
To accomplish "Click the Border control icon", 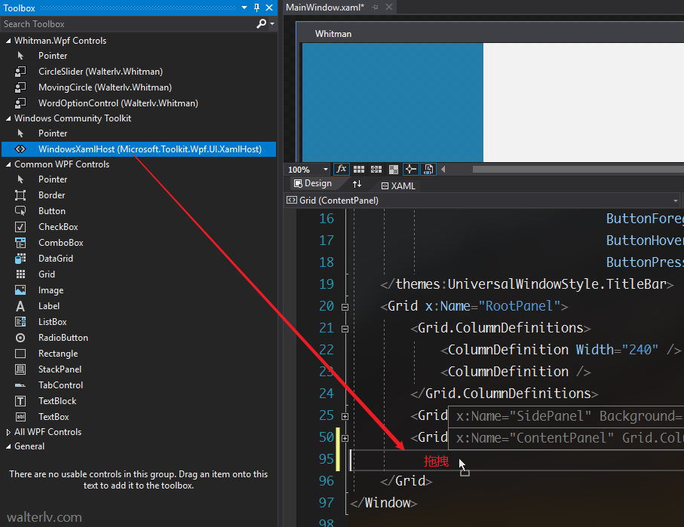I will [x=20, y=195].
